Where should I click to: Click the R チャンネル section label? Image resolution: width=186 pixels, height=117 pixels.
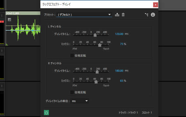coord(54,63)
